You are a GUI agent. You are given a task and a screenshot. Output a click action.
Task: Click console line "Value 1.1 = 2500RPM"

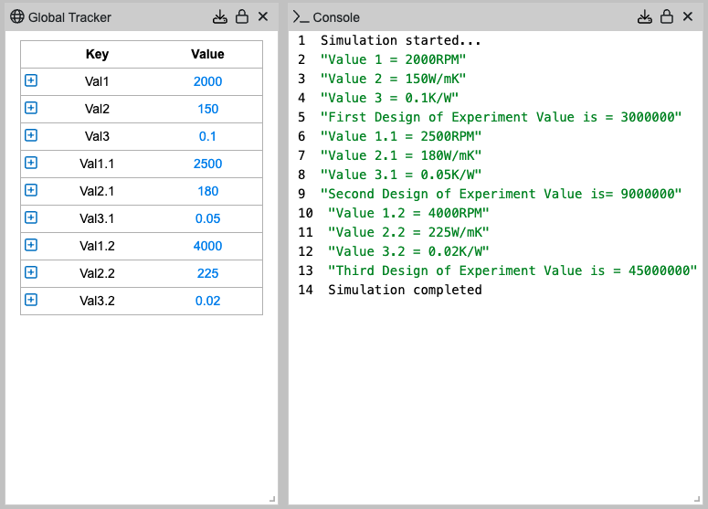point(400,136)
